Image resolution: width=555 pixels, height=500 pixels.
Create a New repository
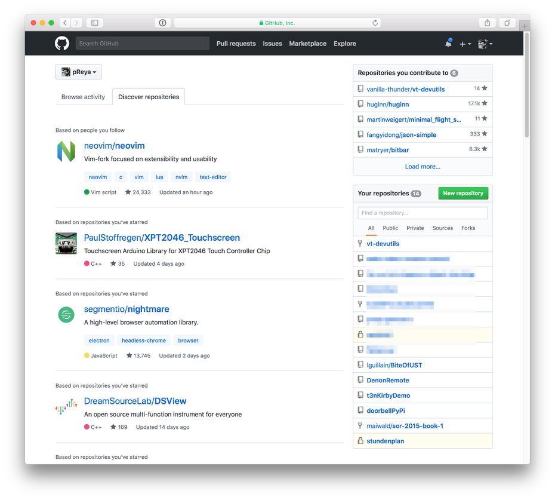click(463, 193)
